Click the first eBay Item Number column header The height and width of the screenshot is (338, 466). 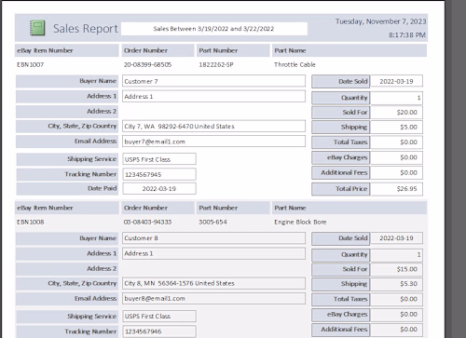pos(67,50)
